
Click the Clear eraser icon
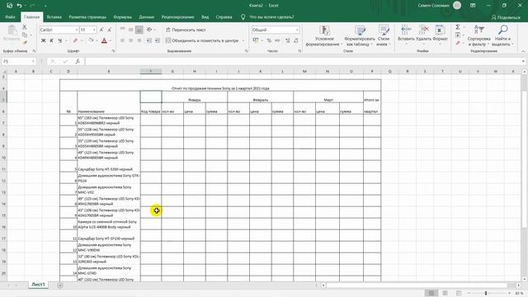tap(458, 43)
